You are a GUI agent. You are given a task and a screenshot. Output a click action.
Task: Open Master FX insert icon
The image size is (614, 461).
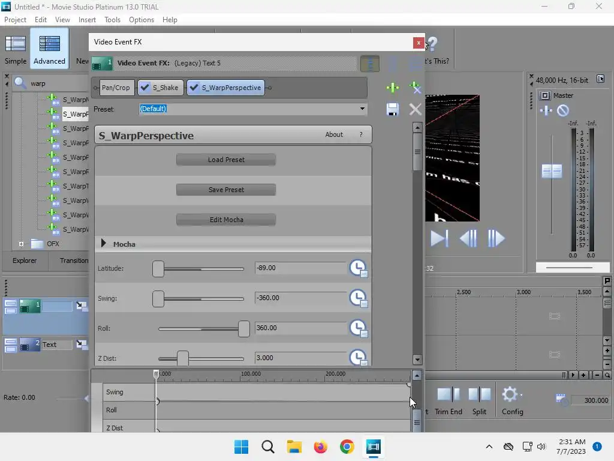tap(546, 111)
